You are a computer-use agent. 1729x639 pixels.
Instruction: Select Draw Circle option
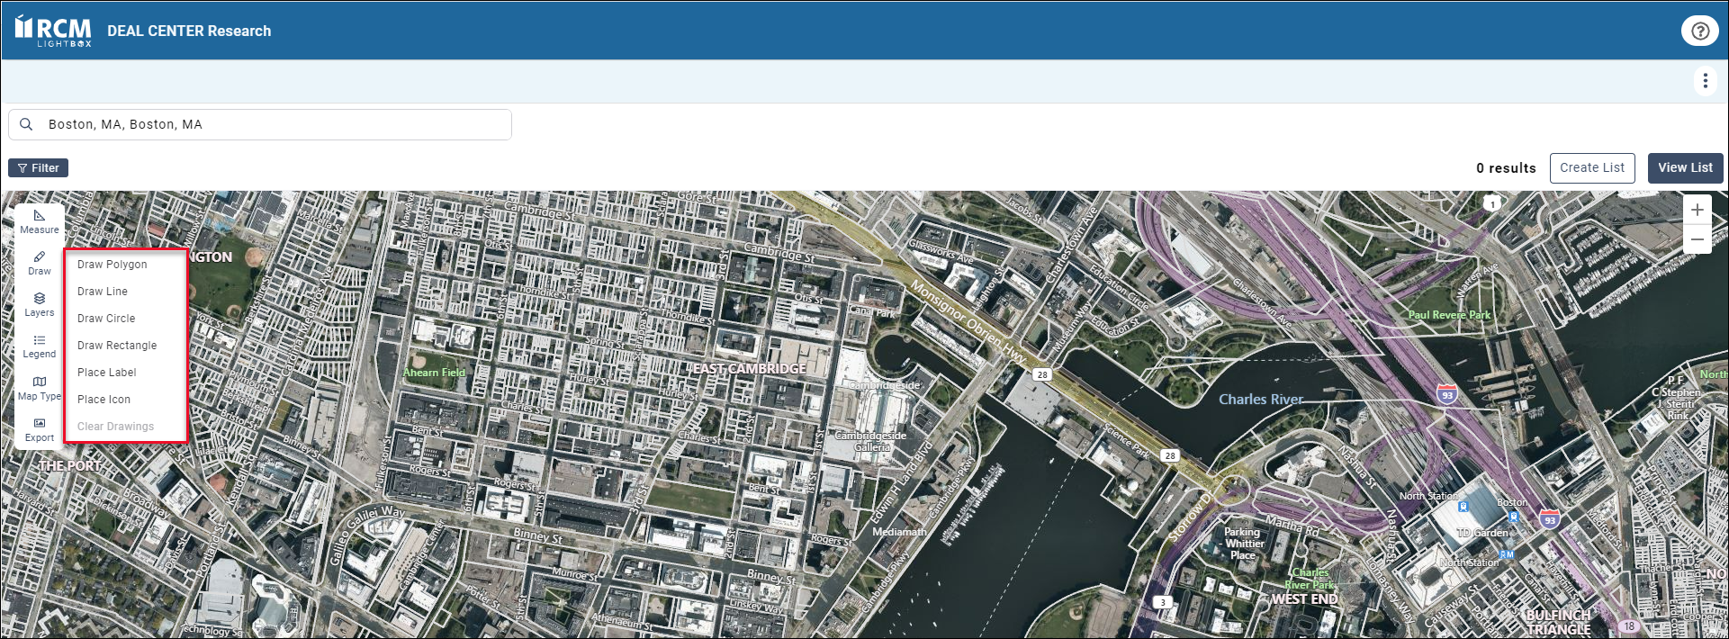click(106, 319)
